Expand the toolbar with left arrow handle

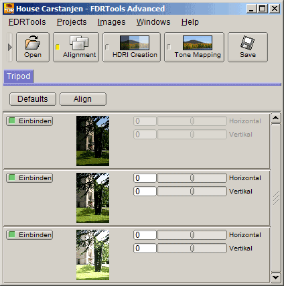click(9, 47)
